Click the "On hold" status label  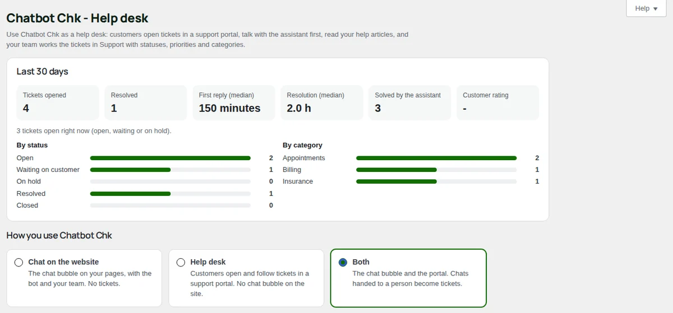[29, 181]
